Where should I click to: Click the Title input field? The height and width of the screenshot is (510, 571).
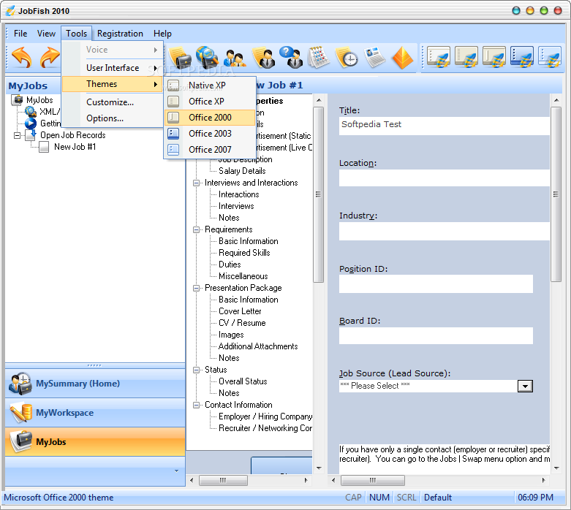pyautogui.click(x=445, y=126)
